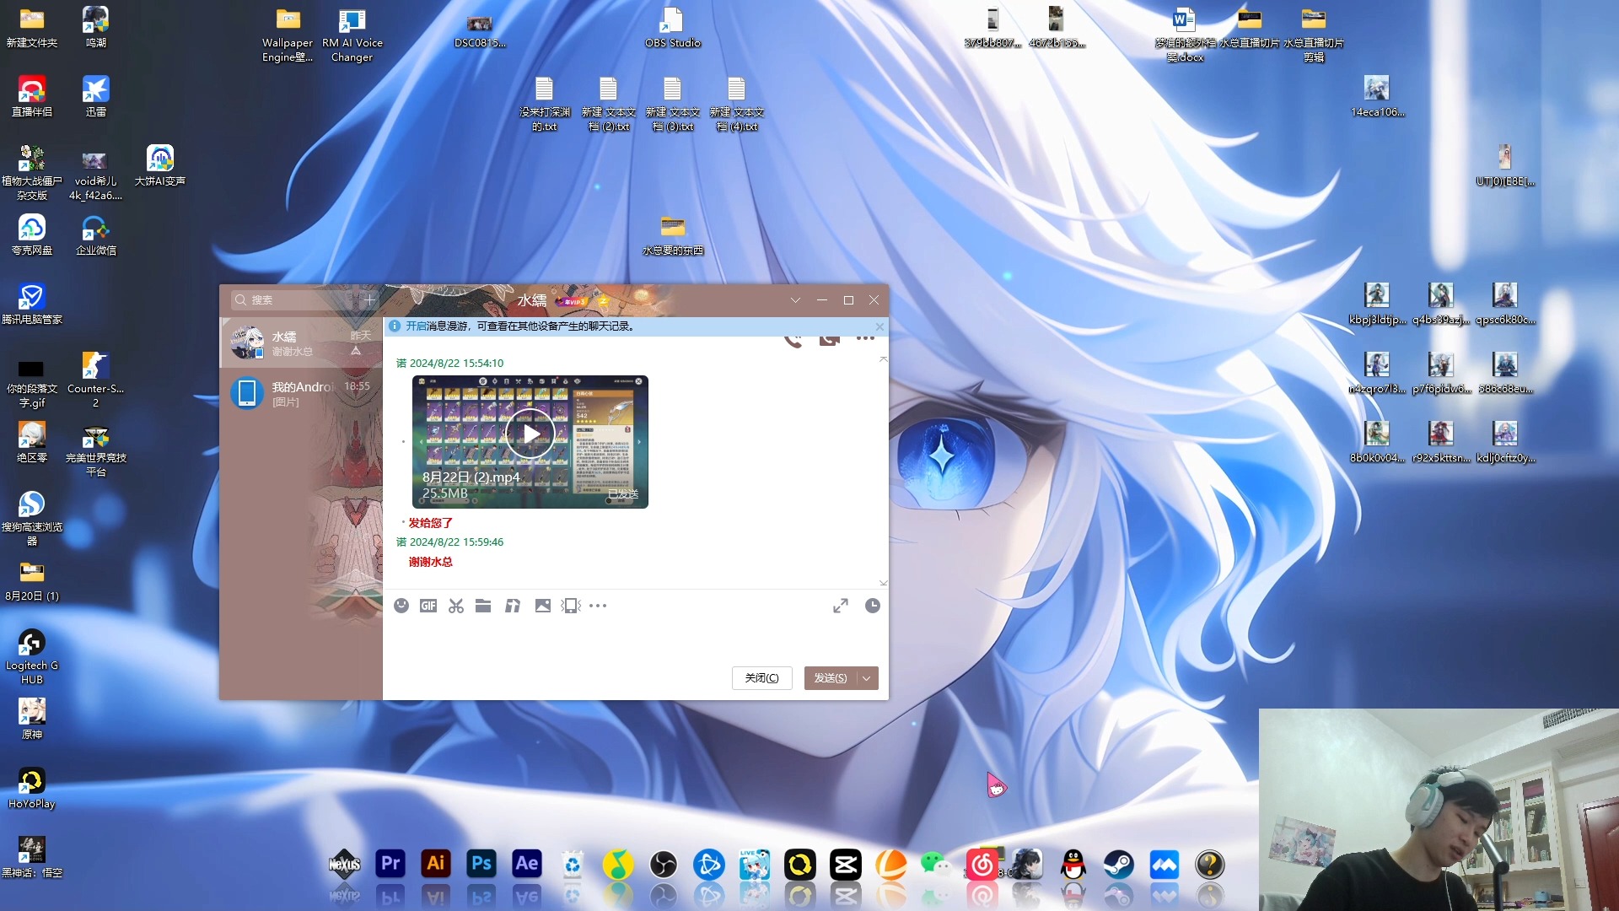Open the send button dropdown arrow
Screen dimensions: 1619x911
(x=867, y=678)
